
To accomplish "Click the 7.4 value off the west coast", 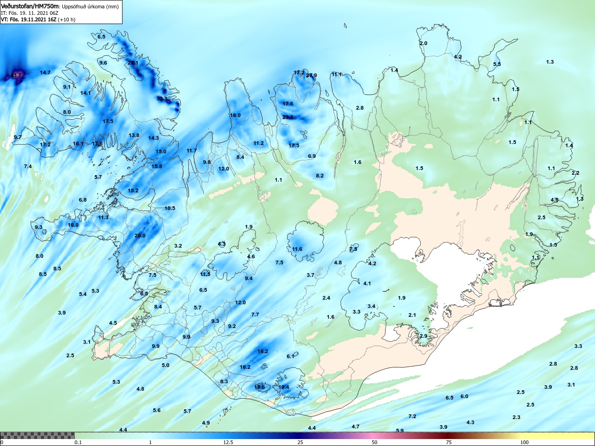I will pyautogui.click(x=28, y=166).
